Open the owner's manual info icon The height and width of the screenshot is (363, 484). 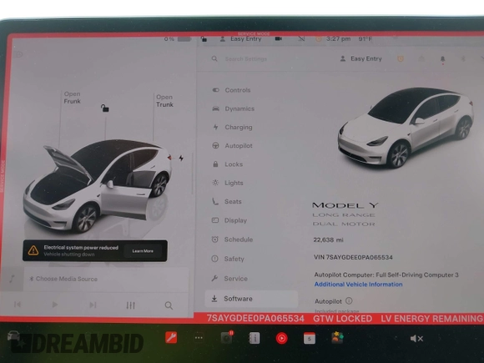click(x=255, y=338)
